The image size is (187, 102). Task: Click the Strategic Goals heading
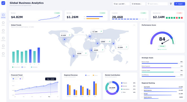(147, 58)
